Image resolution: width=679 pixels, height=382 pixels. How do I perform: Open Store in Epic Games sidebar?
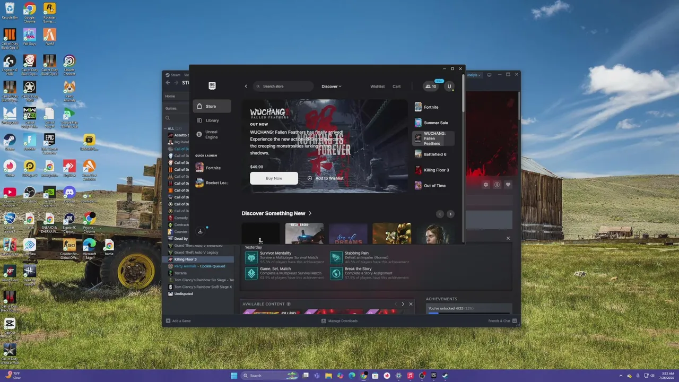coord(212,106)
